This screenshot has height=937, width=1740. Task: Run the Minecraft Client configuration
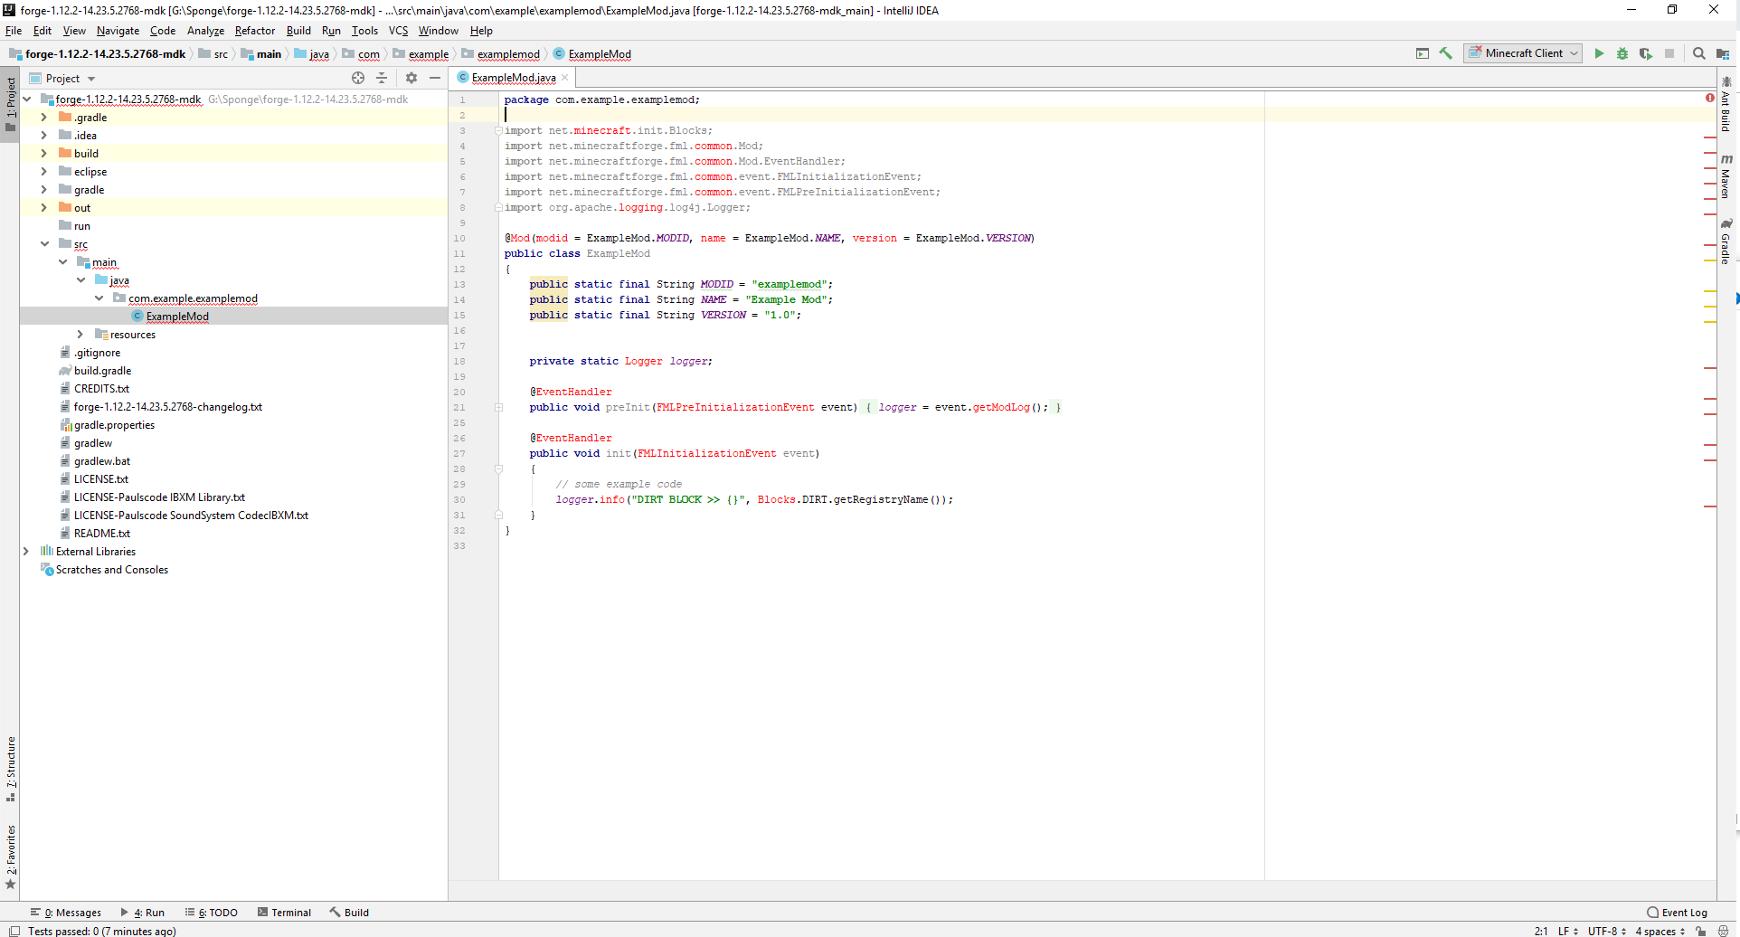1599,53
